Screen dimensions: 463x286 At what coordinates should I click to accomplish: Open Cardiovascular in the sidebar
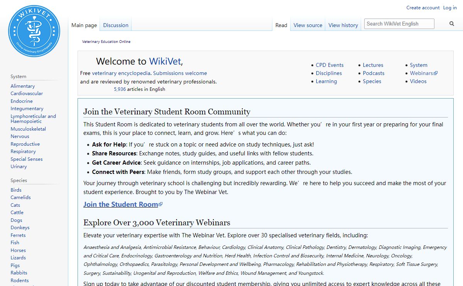point(27,94)
